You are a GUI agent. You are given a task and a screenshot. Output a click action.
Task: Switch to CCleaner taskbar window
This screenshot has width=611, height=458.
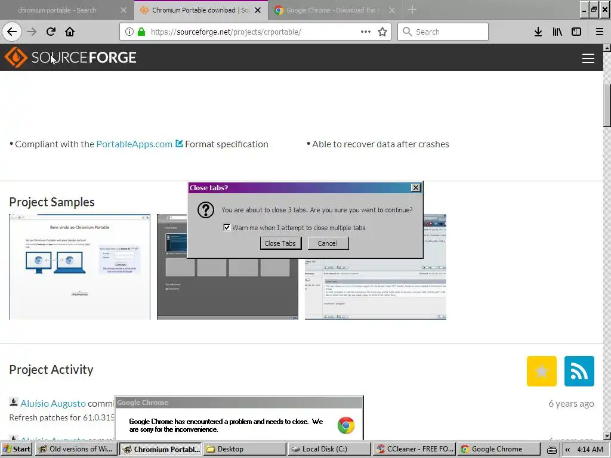coord(413,449)
